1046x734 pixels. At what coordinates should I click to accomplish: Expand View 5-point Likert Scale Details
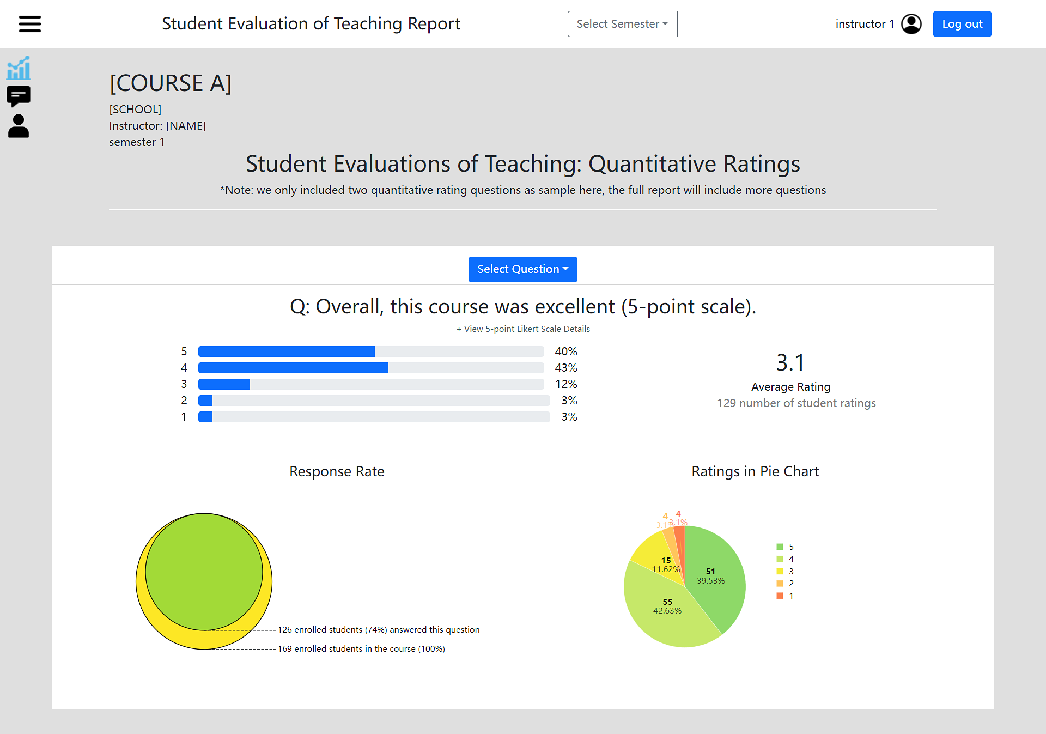coord(523,329)
